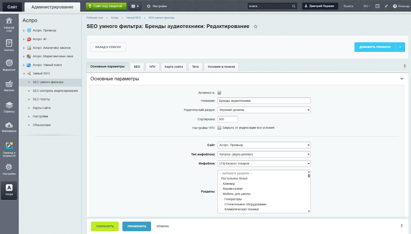Open the Магазин basket icon

[x=9, y=84]
